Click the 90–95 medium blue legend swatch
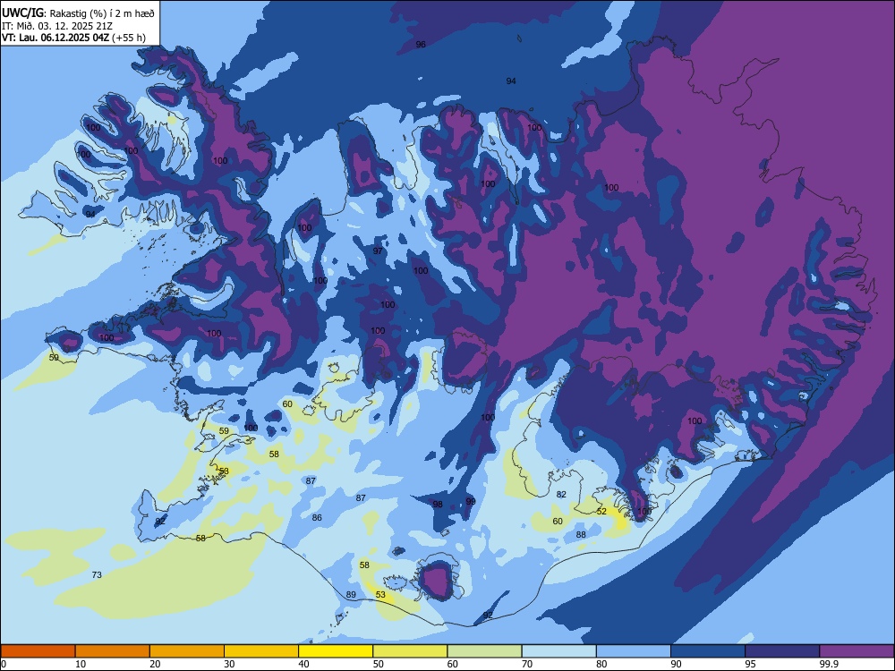This screenshot has width=895, height=671. [x=708, y=651]
